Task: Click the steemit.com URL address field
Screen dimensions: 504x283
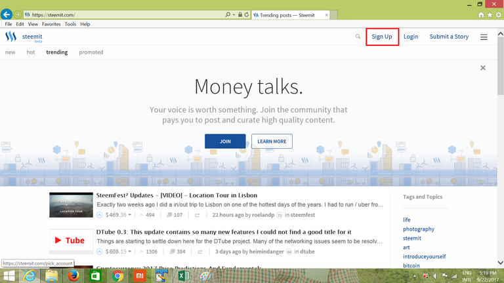Action: tap(125, 15)
